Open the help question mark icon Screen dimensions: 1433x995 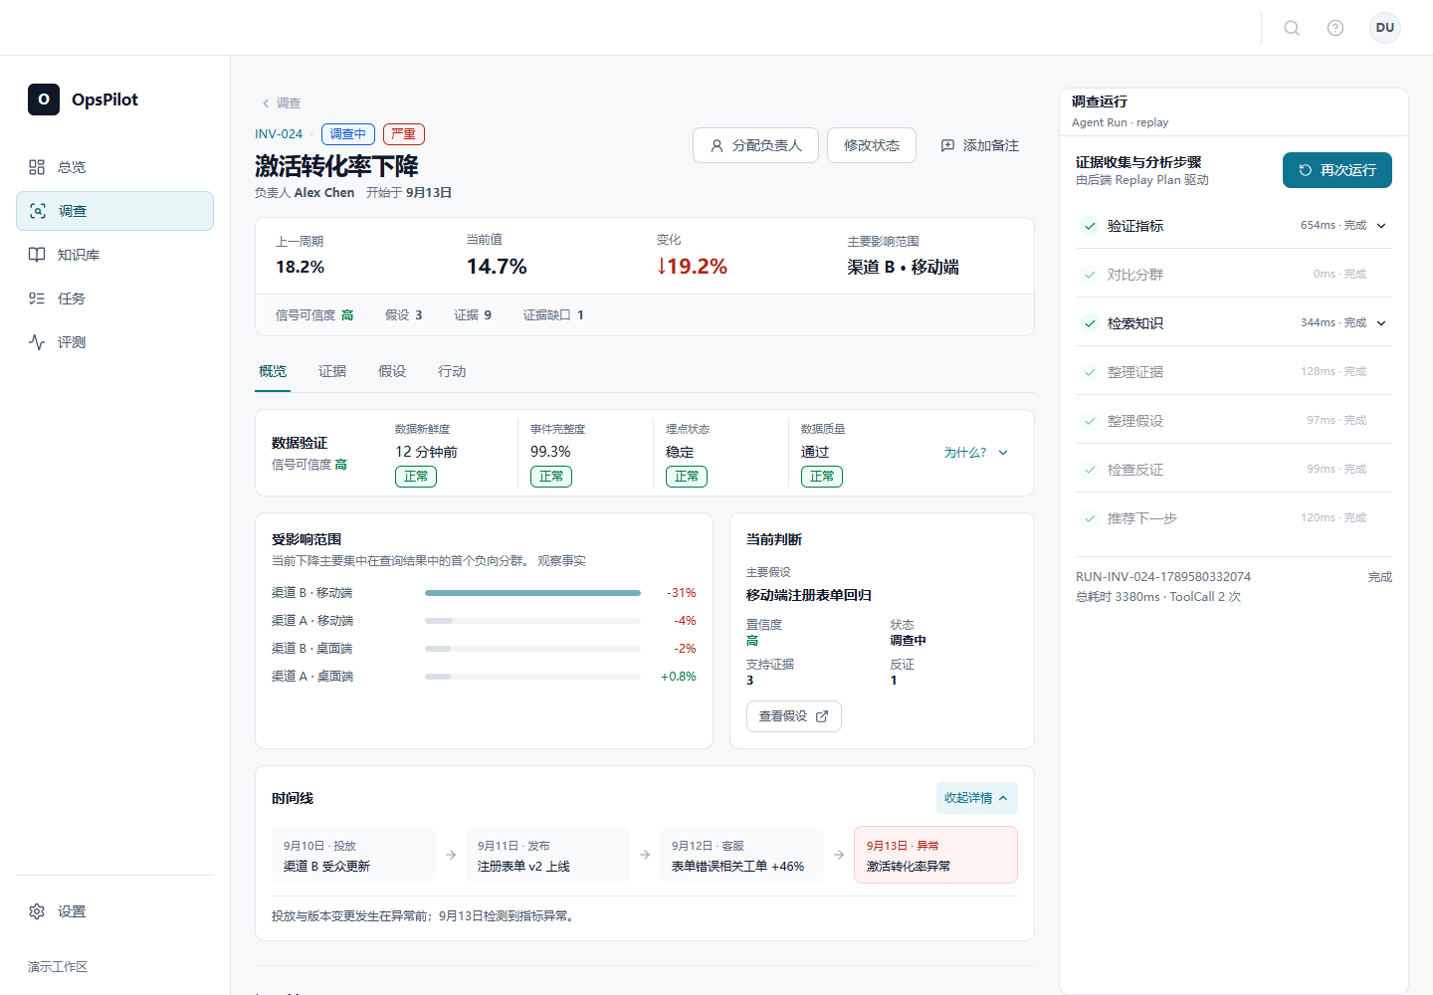click(1335, 28)
